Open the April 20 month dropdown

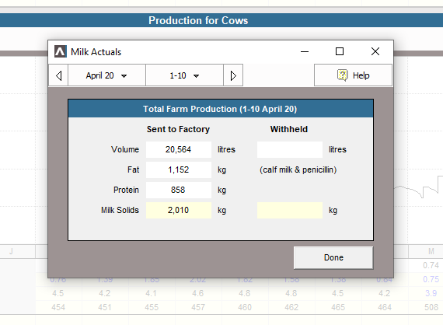[x=106, y=75]
